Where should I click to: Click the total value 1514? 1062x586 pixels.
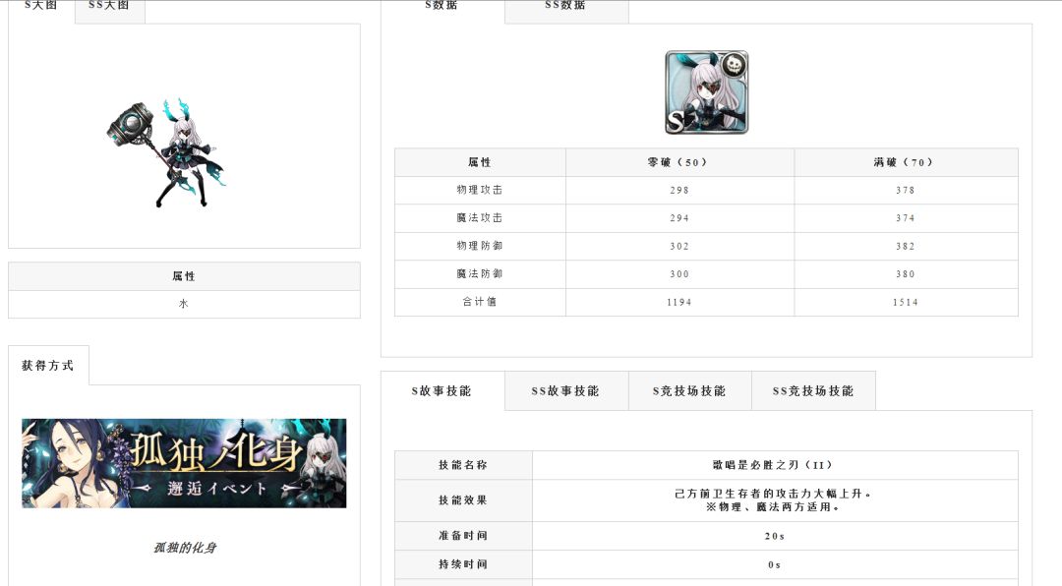click(906, 302)
